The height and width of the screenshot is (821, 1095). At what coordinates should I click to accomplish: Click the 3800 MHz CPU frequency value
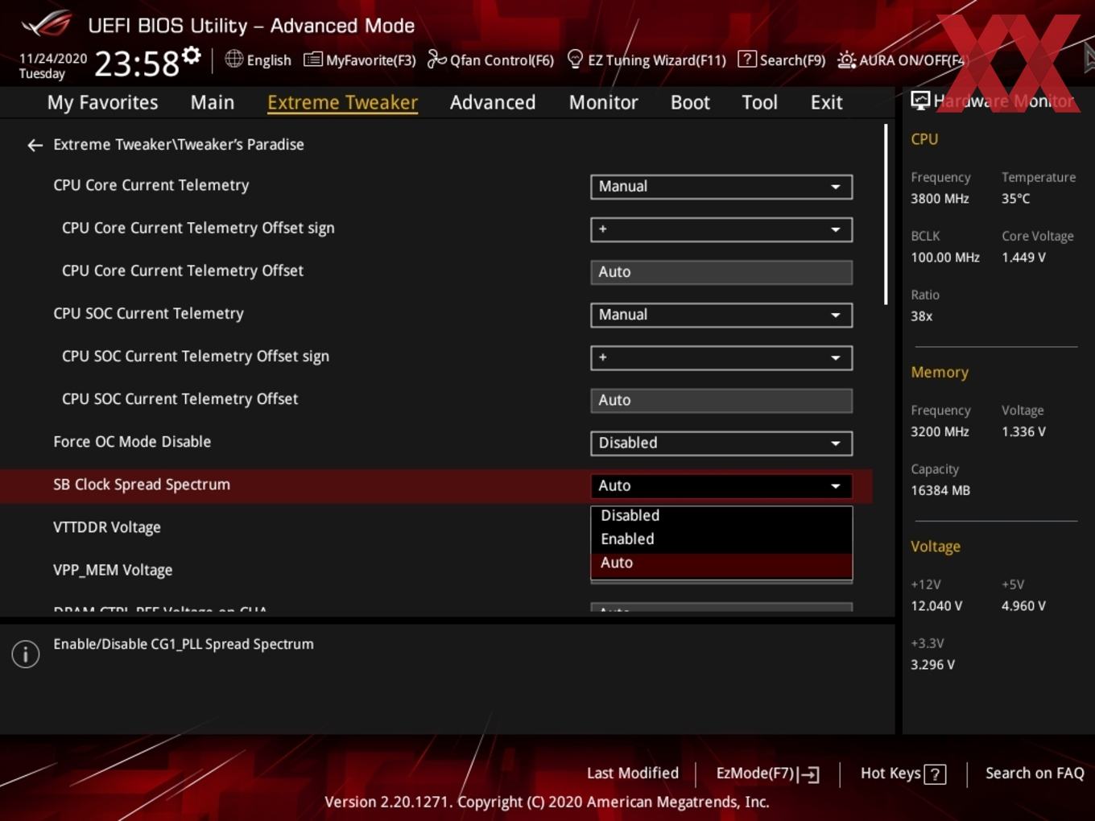(940, 199)
